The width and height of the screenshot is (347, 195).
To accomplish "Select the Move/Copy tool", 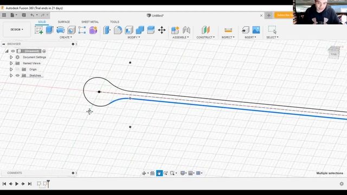I will click(x=162, y=30).
